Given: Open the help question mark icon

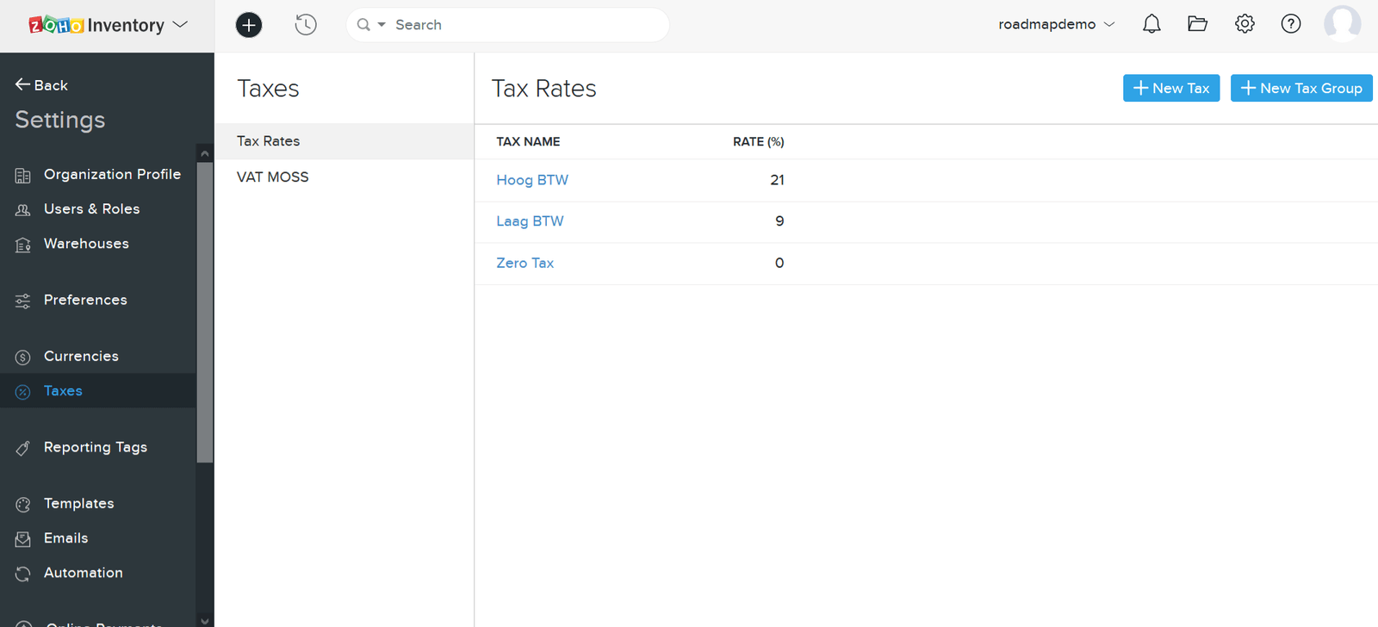Looking at the screenshot, I should [1291, 24].
